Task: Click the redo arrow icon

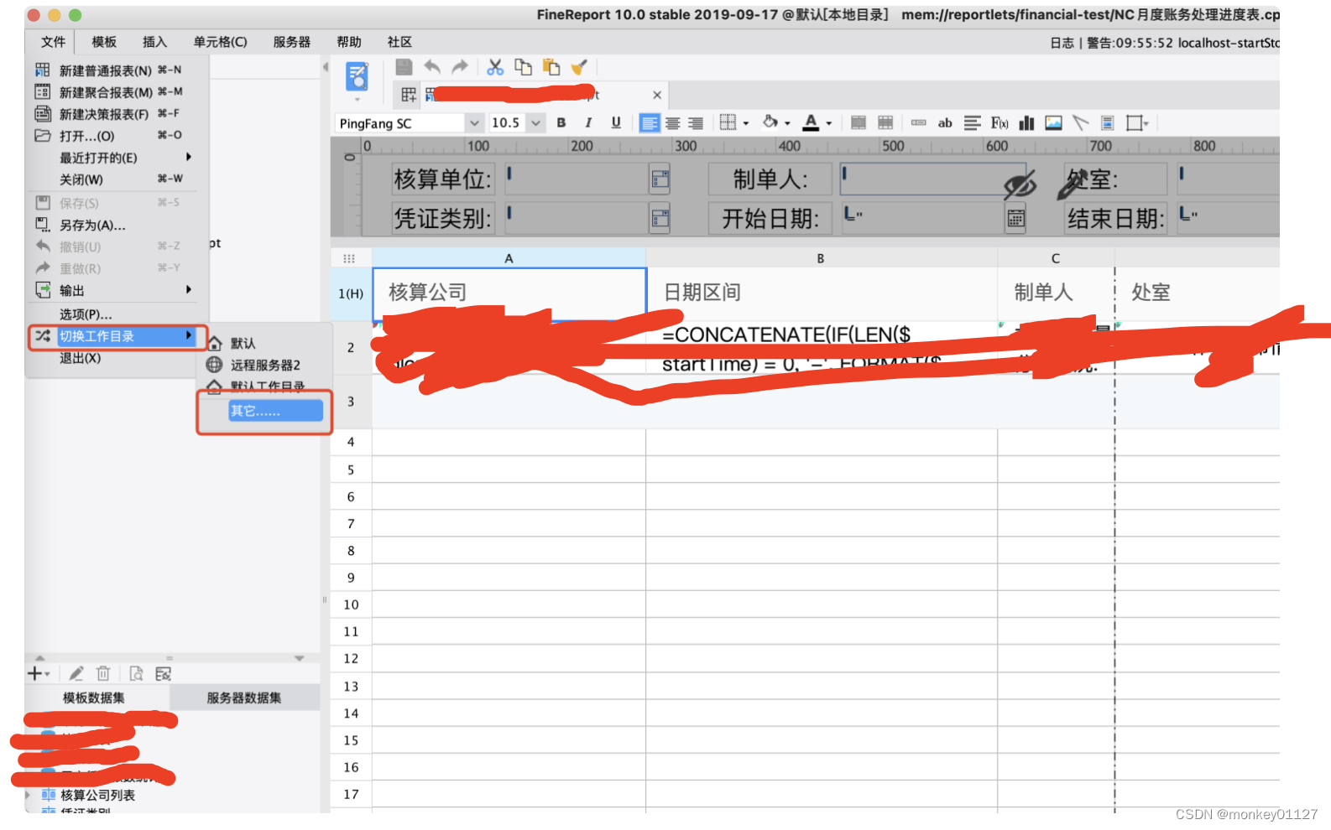Action: [x=459, y=67]
